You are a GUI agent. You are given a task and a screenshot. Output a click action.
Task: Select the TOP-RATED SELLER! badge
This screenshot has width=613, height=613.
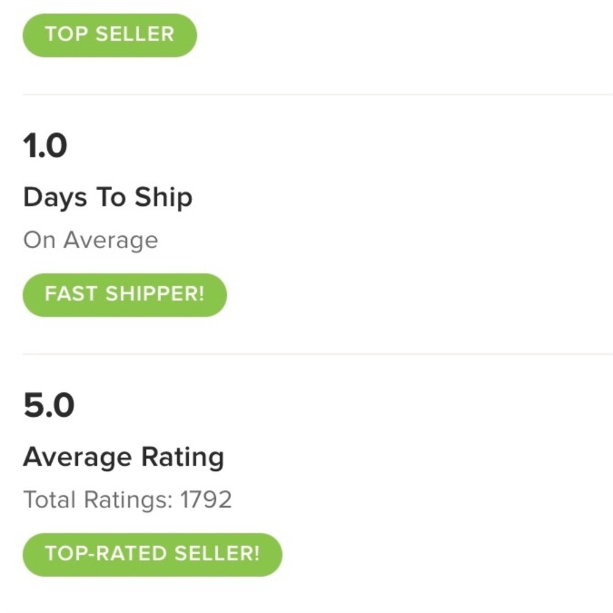click(152, 554)
